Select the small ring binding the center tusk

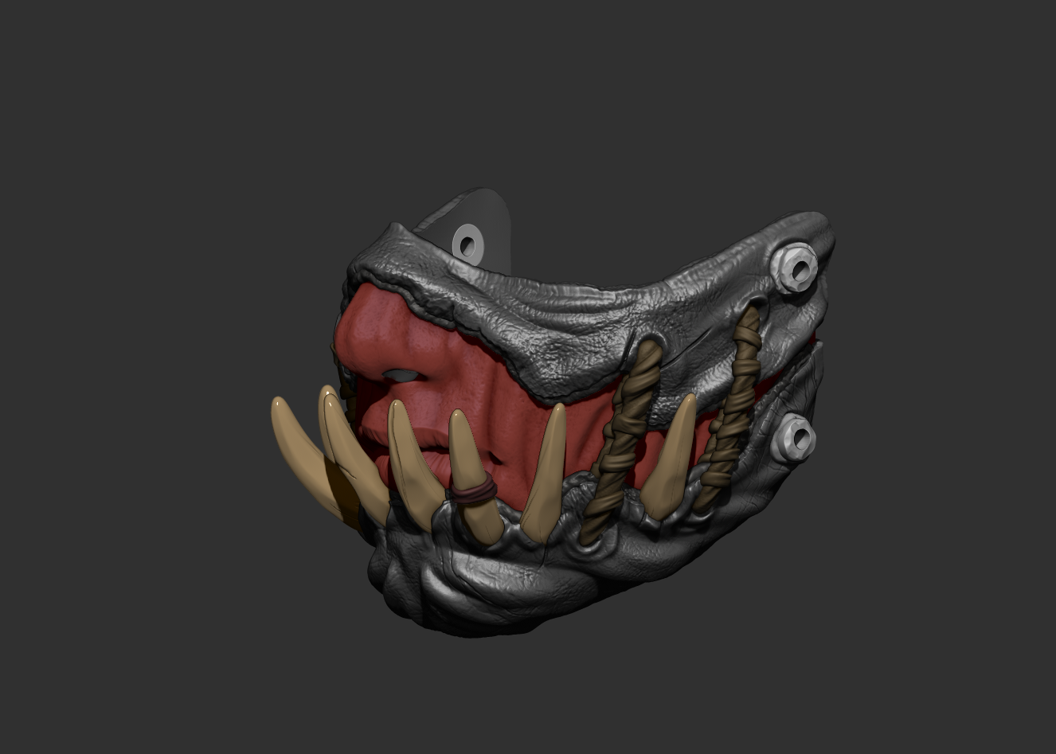[473, 491]
